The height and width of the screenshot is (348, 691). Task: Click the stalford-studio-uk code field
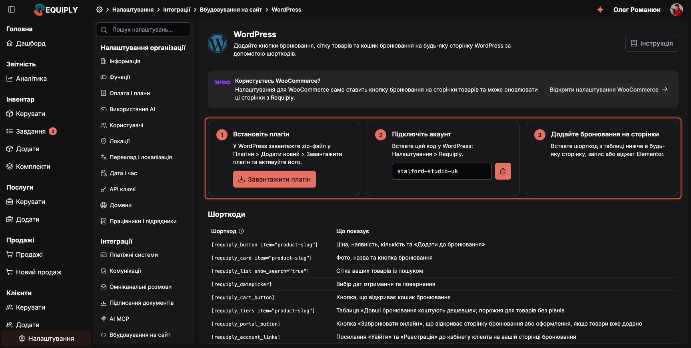click(441, 171)
